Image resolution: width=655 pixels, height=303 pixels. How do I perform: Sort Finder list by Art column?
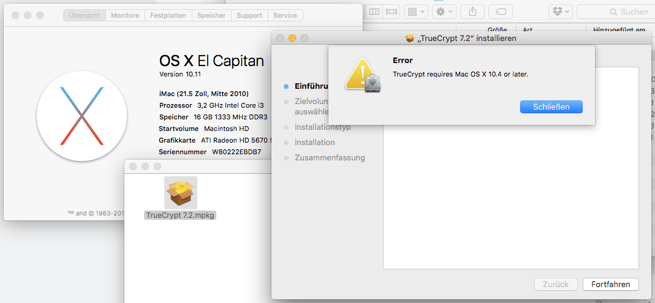[x=527, y=29]
